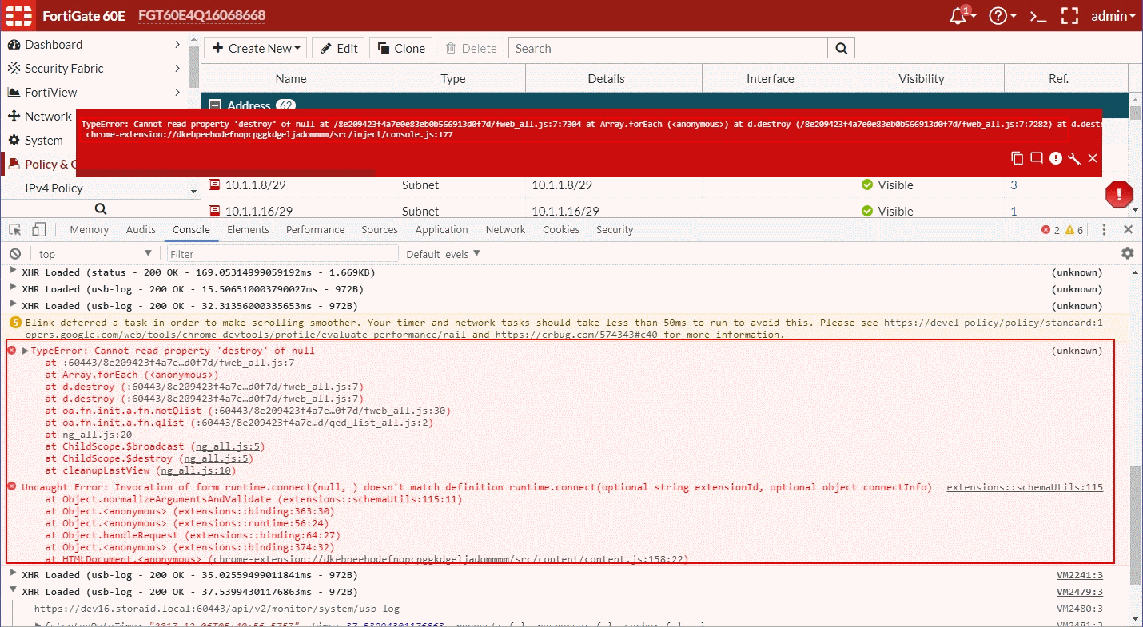The height and width of the screenshot is (627, 1143).
Task: Switch to the Network DevTools tab
Action: [x=505, y=230]
